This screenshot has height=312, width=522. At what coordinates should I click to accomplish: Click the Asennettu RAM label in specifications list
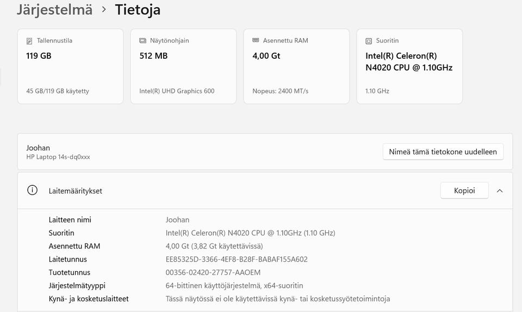click(x=74, y=246)
